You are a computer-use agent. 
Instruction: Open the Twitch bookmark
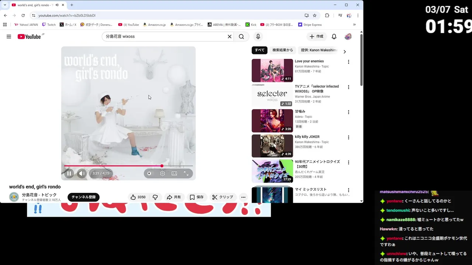click(49, 25)
